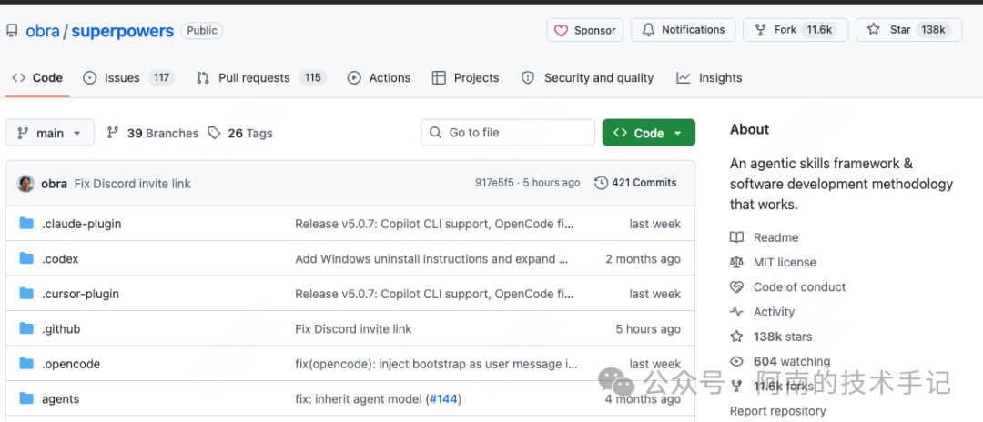
Task: Open .cursor-plugin's Release v5.0.7 commit message
Action: click(x=434, y=294)
